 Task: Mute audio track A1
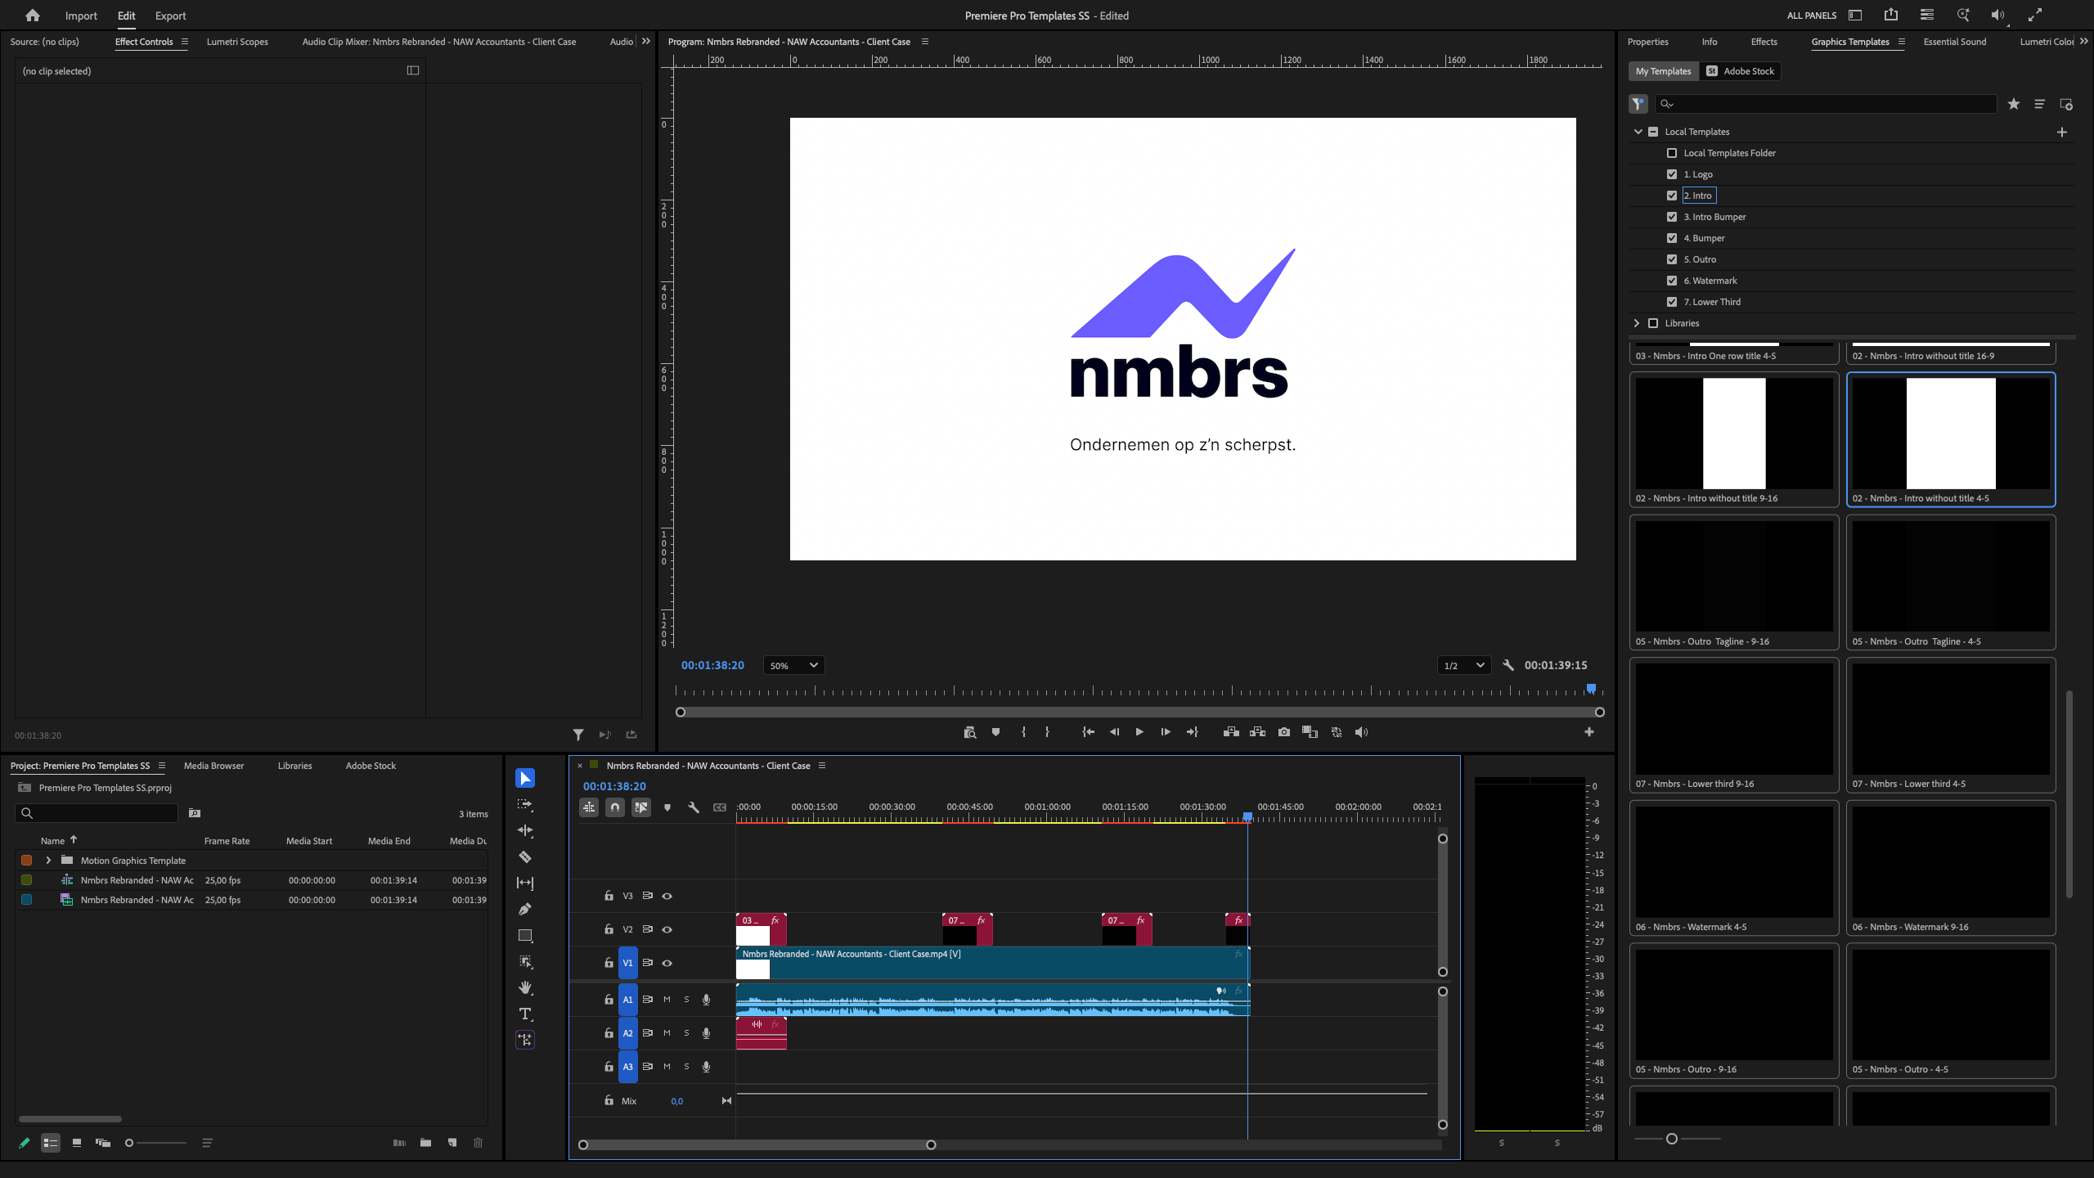click(x=667, y=1000)
